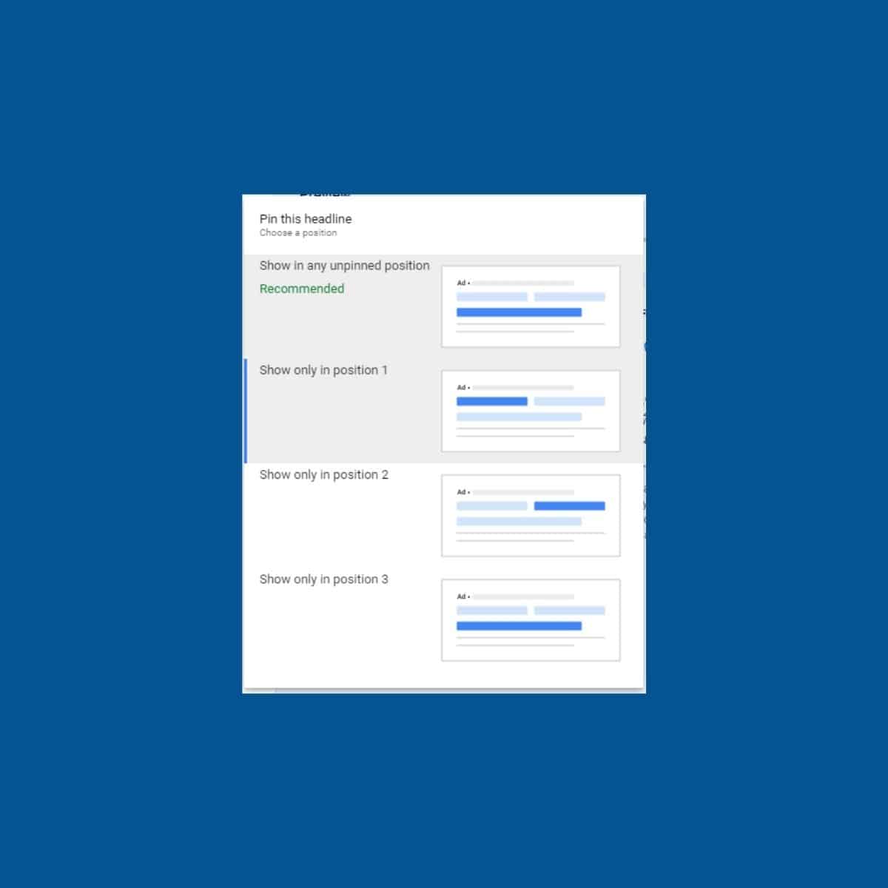The image size is (888, 888).
Task: Click the 'Ad' badge in unpinned preview
Action: [461, 283]
